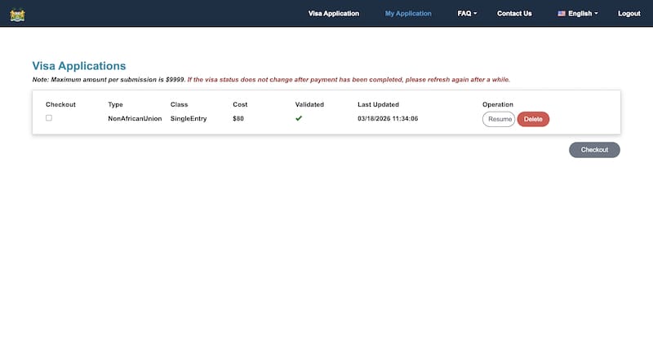The width and height of the screenshot is (653, 352).
Task: Click the Last Updated column header
Action: [378, 105]
